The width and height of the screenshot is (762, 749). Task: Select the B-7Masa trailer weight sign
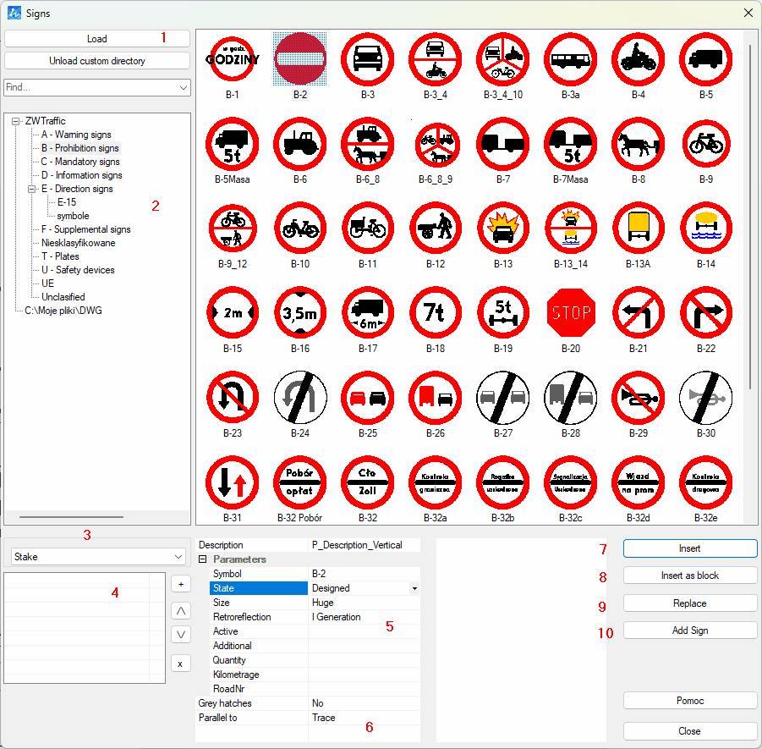(x=571, y=144)
